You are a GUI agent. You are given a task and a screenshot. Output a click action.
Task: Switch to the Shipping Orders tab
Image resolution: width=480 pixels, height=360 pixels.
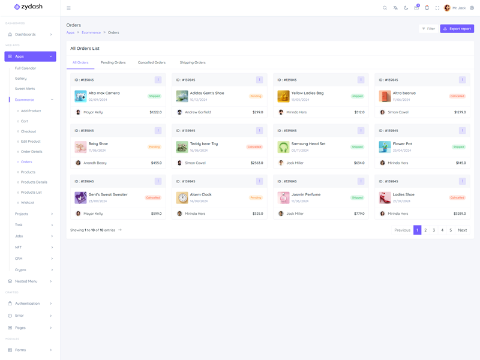(x=192, y=62)
